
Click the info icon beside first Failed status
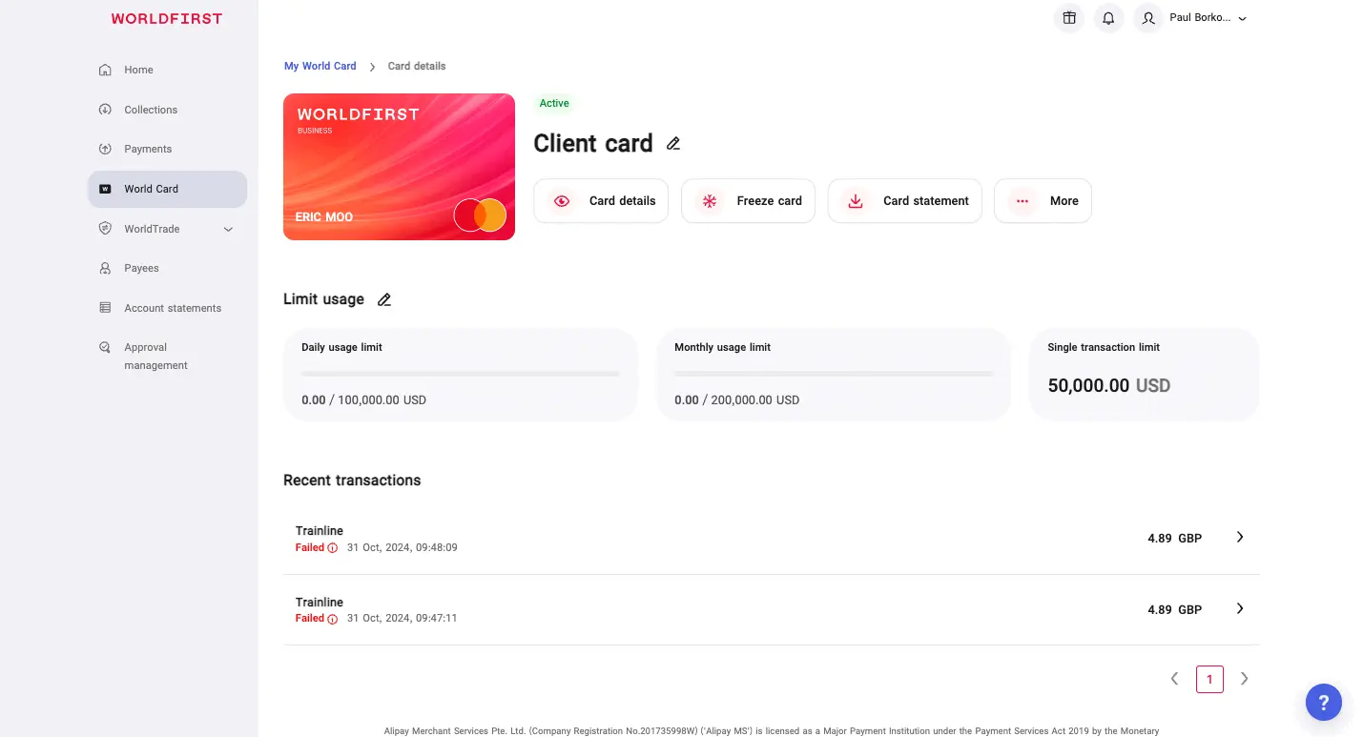click(x=333, y=548)
